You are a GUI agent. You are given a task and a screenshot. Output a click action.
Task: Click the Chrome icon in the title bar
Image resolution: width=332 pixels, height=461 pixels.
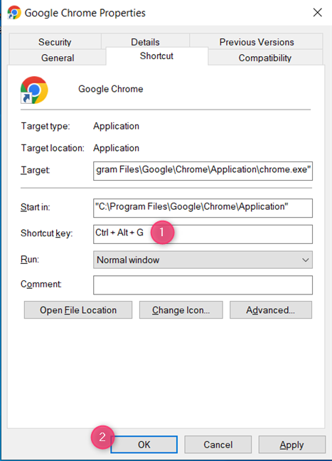click(14, 12)
